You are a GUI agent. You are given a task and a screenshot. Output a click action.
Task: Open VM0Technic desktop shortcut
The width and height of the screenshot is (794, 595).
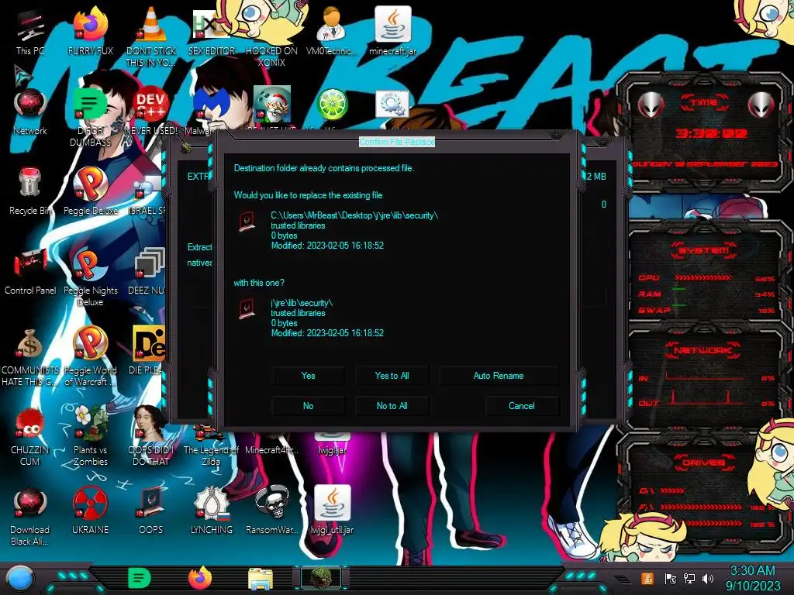tap(332, 31)
